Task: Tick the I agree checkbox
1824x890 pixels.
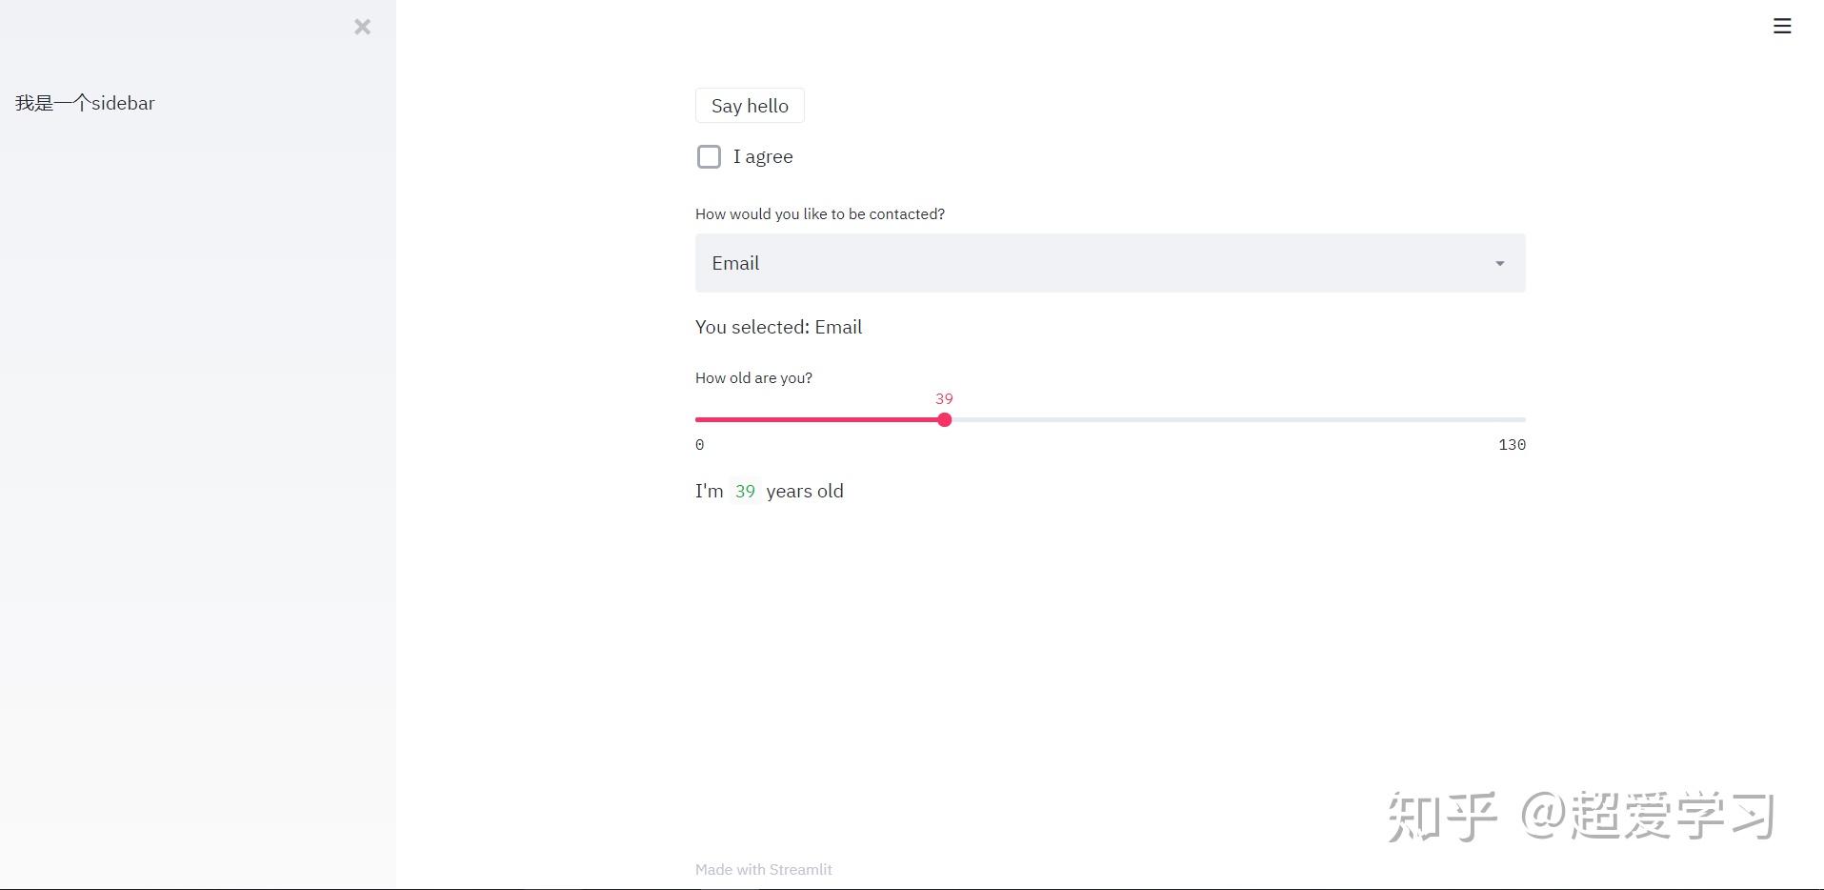Action: (x=709, y=157)
